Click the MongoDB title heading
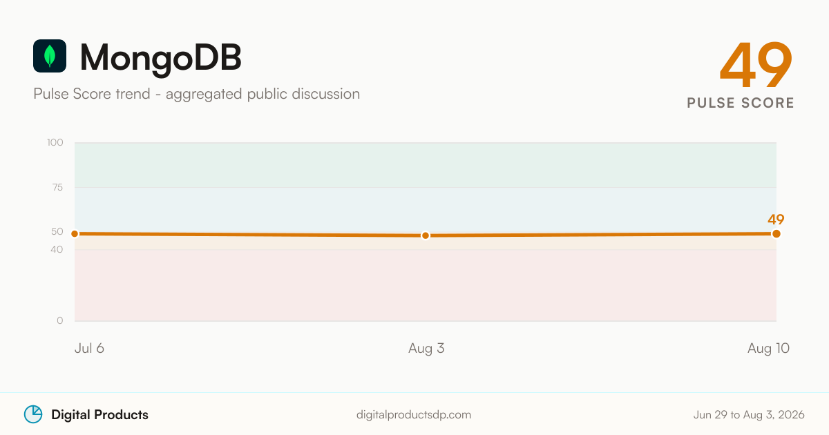Image resolution: width=829 pixels, height=435 pixels. point(161,57)
